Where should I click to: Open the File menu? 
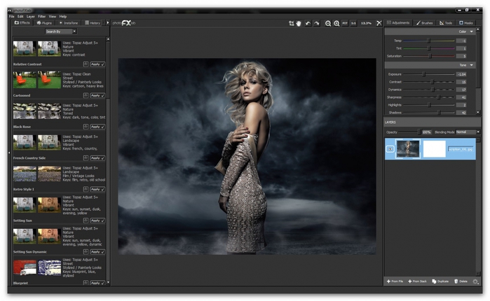point(11,17)
